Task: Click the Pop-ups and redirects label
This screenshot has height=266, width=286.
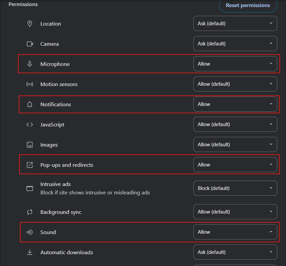Action: point(67,165)
